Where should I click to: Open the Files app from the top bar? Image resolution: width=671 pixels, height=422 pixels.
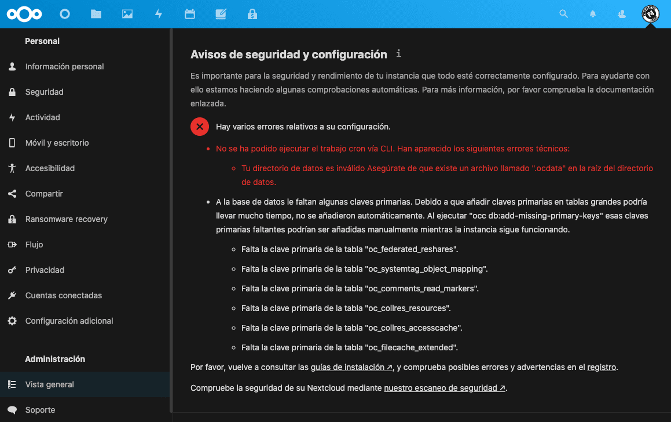[96, 14]
